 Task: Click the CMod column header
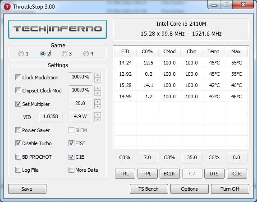(x=170, y=51)
